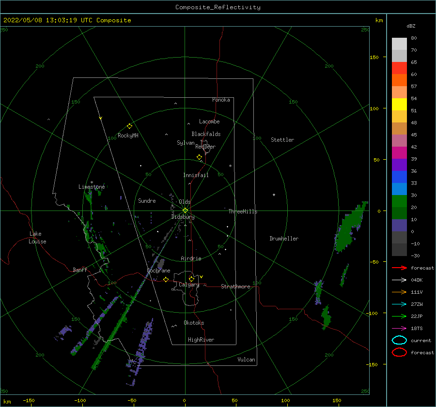This screenshot has height=407, width=436.
Task: Select the white plus marker north of Drumheller
Action: coord(274,195)
